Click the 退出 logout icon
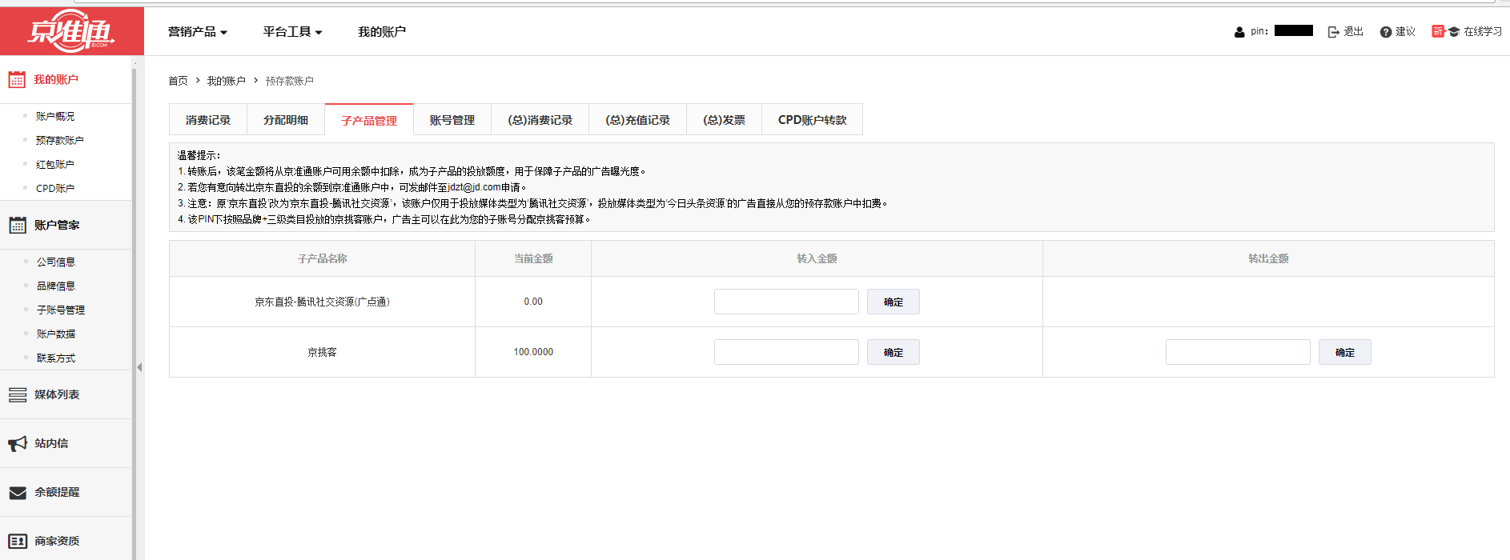Viewport: 1510px width, 560px height. (x=1333, y=32)
